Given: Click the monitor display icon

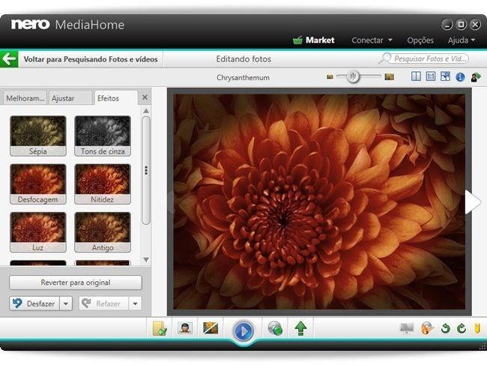Looking at the screenshot, I should click(407, 328).
